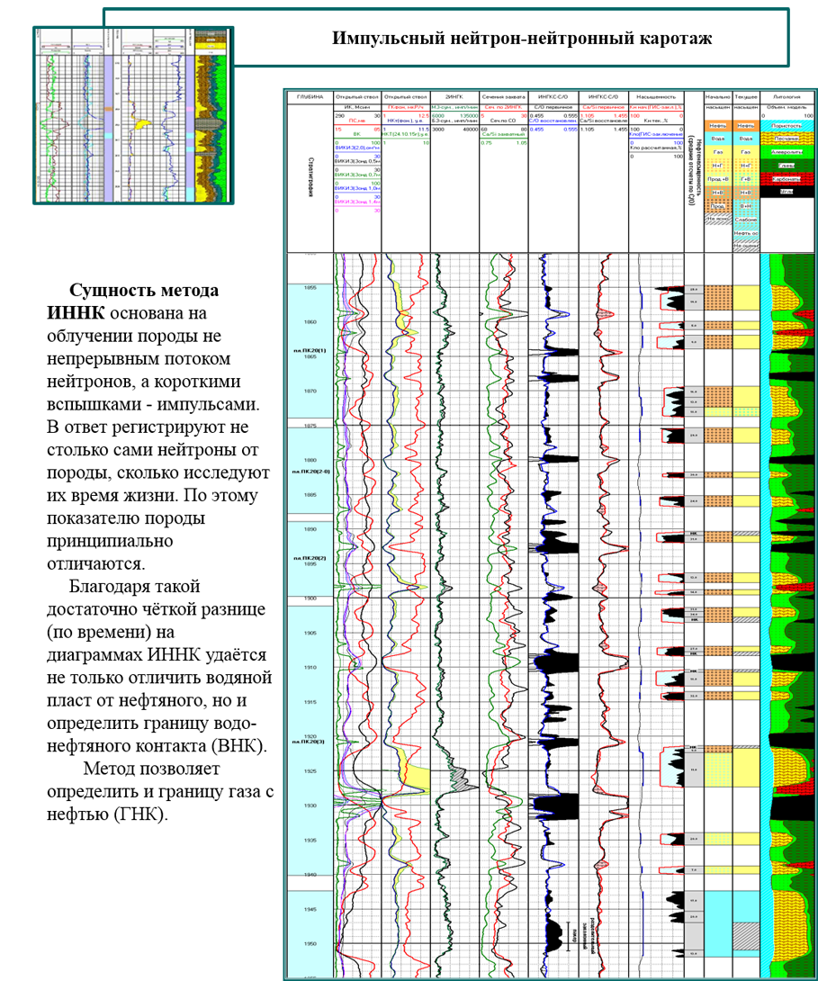Click the 'С/О первичное' curve label
Screen dimensions: 818x981
click(x=553, y=107)
